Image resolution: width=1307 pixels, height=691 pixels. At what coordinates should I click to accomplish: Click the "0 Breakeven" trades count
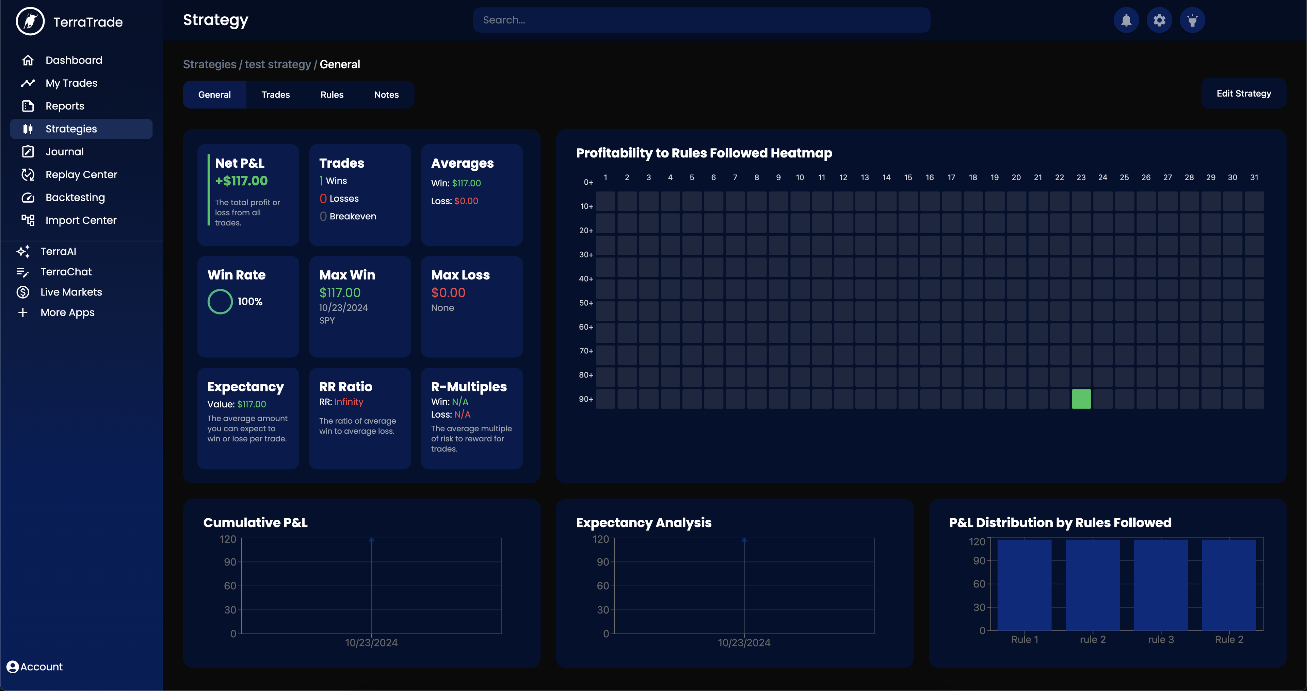point(348,217)
